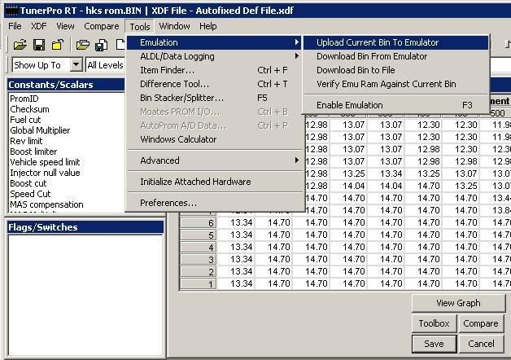This screenshot has height=360, width=511.
Task: Open the Window menu
Action: click(174, 26)
